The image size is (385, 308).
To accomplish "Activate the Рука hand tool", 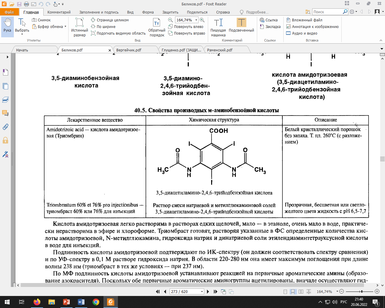I will tap(7, 27).
